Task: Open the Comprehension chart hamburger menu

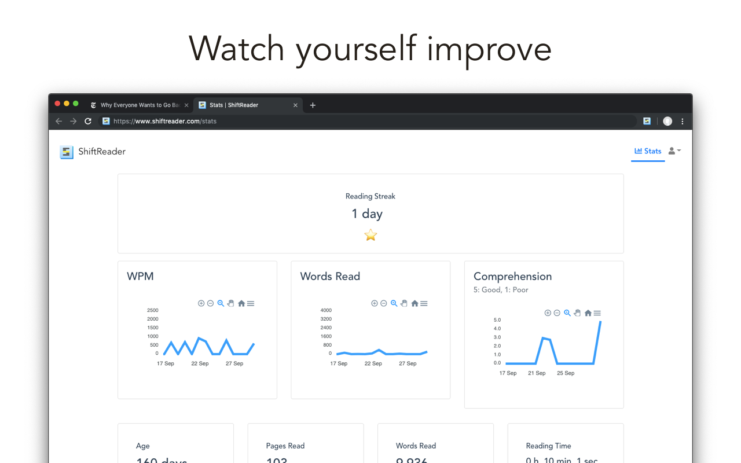Action: pos(597,313)
